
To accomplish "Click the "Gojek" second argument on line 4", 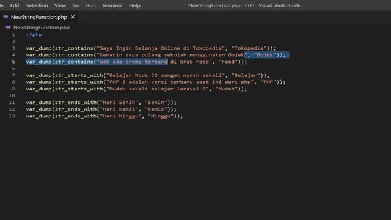I will (265, 55).
